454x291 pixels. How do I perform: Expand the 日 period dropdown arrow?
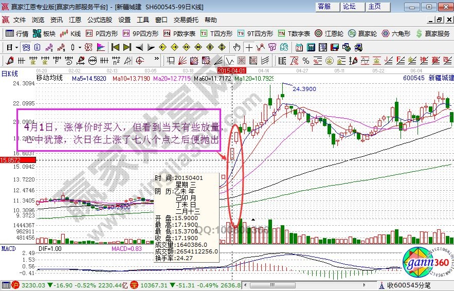(x=16, y=47)
